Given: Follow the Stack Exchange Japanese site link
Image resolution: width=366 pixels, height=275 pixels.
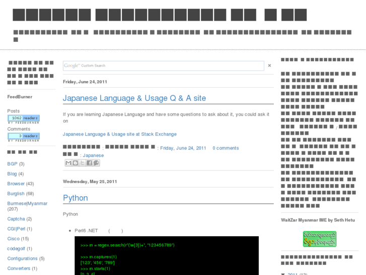Looking at the screenshot, I should (119, 134).
